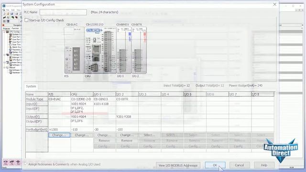Screen dimensions: 306x172
Task: Click the PLC Name input field
Action: point(63,12)
